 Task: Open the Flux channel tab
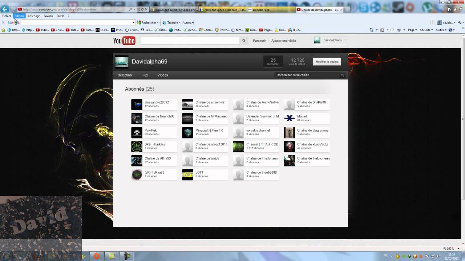click(x=145, y=75)
